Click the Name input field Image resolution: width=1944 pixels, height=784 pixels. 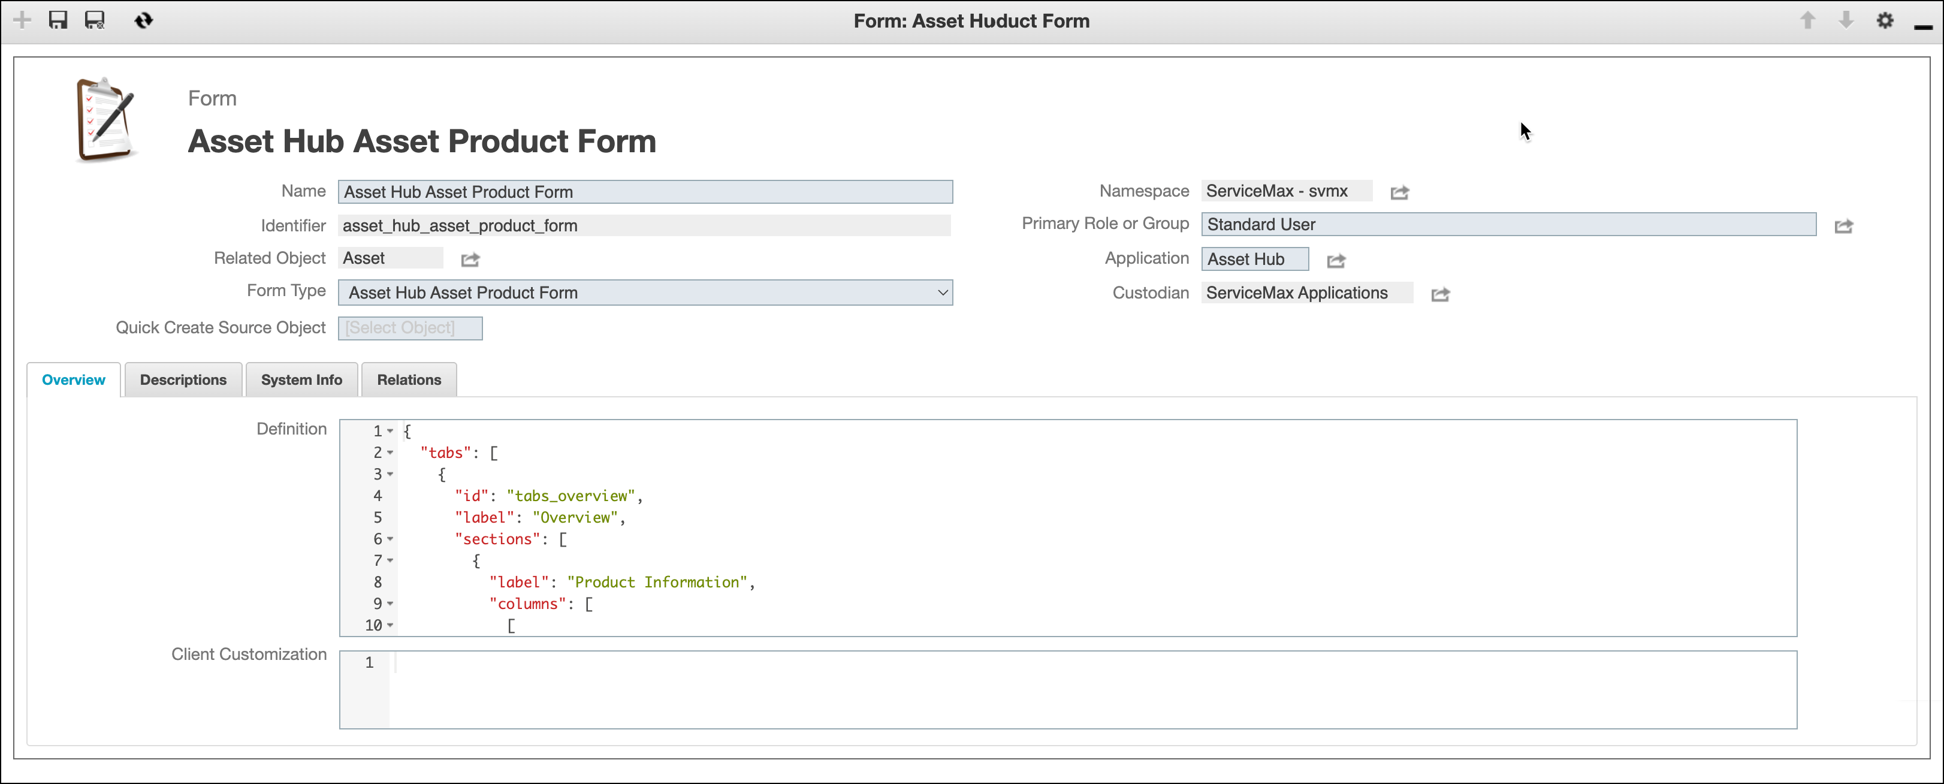point(645,192)
